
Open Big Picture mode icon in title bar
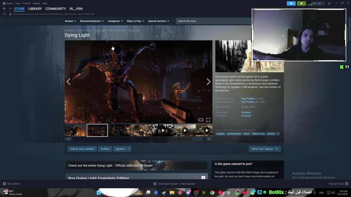click(329, 3)
